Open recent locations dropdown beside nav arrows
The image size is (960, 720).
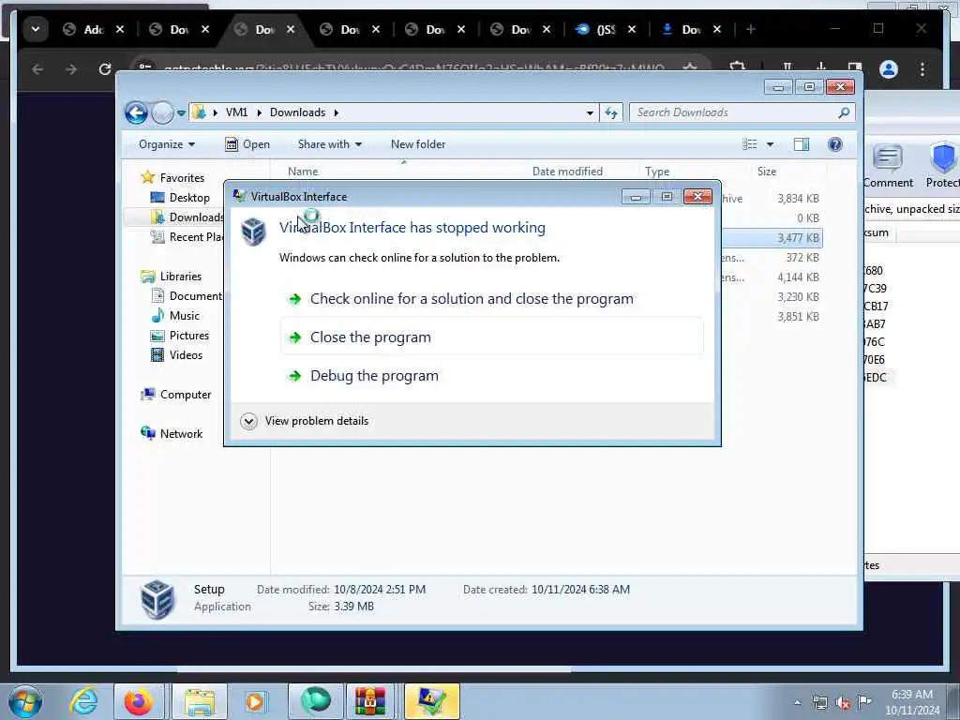(x=181, y=112)
